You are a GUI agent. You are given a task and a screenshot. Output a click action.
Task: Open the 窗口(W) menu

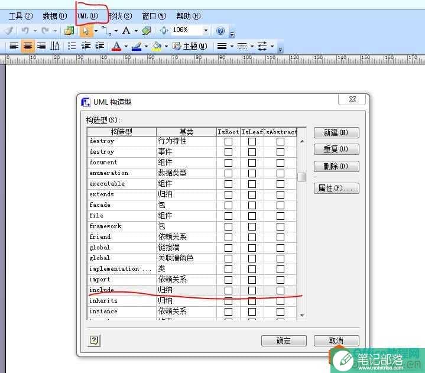(154, 17)
